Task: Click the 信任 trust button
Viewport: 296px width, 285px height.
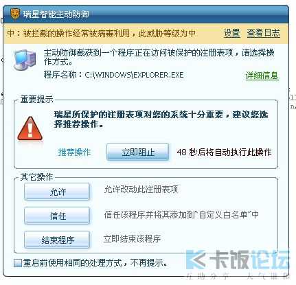Action: pyautogui.click(x=57, y=216)
